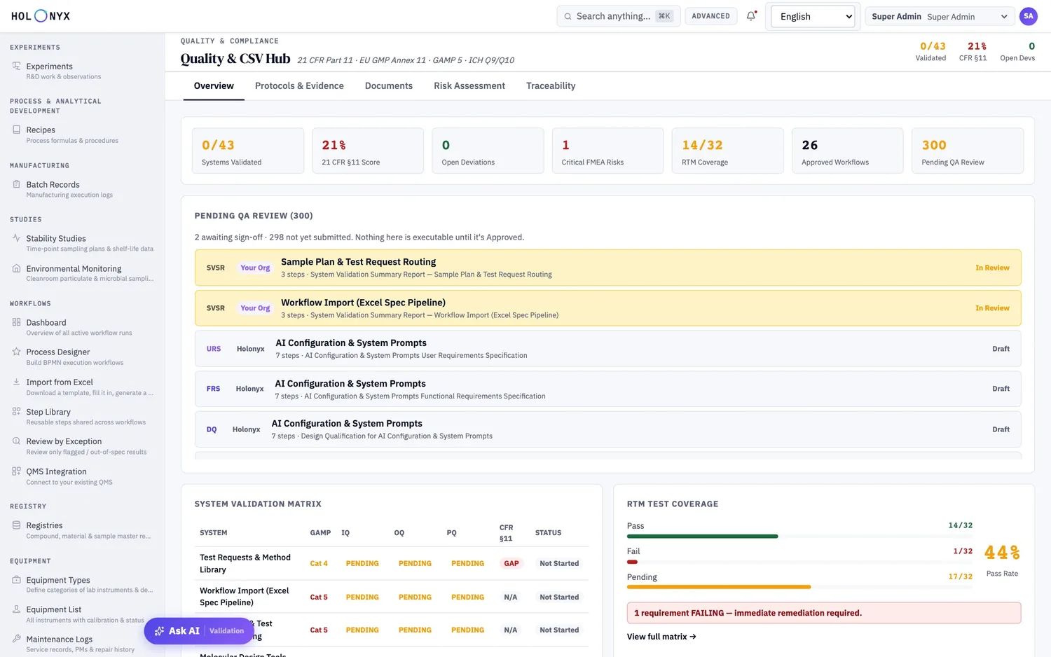Click Not Started status for Test Requests

pyautogui.click(x=559, y=563)
